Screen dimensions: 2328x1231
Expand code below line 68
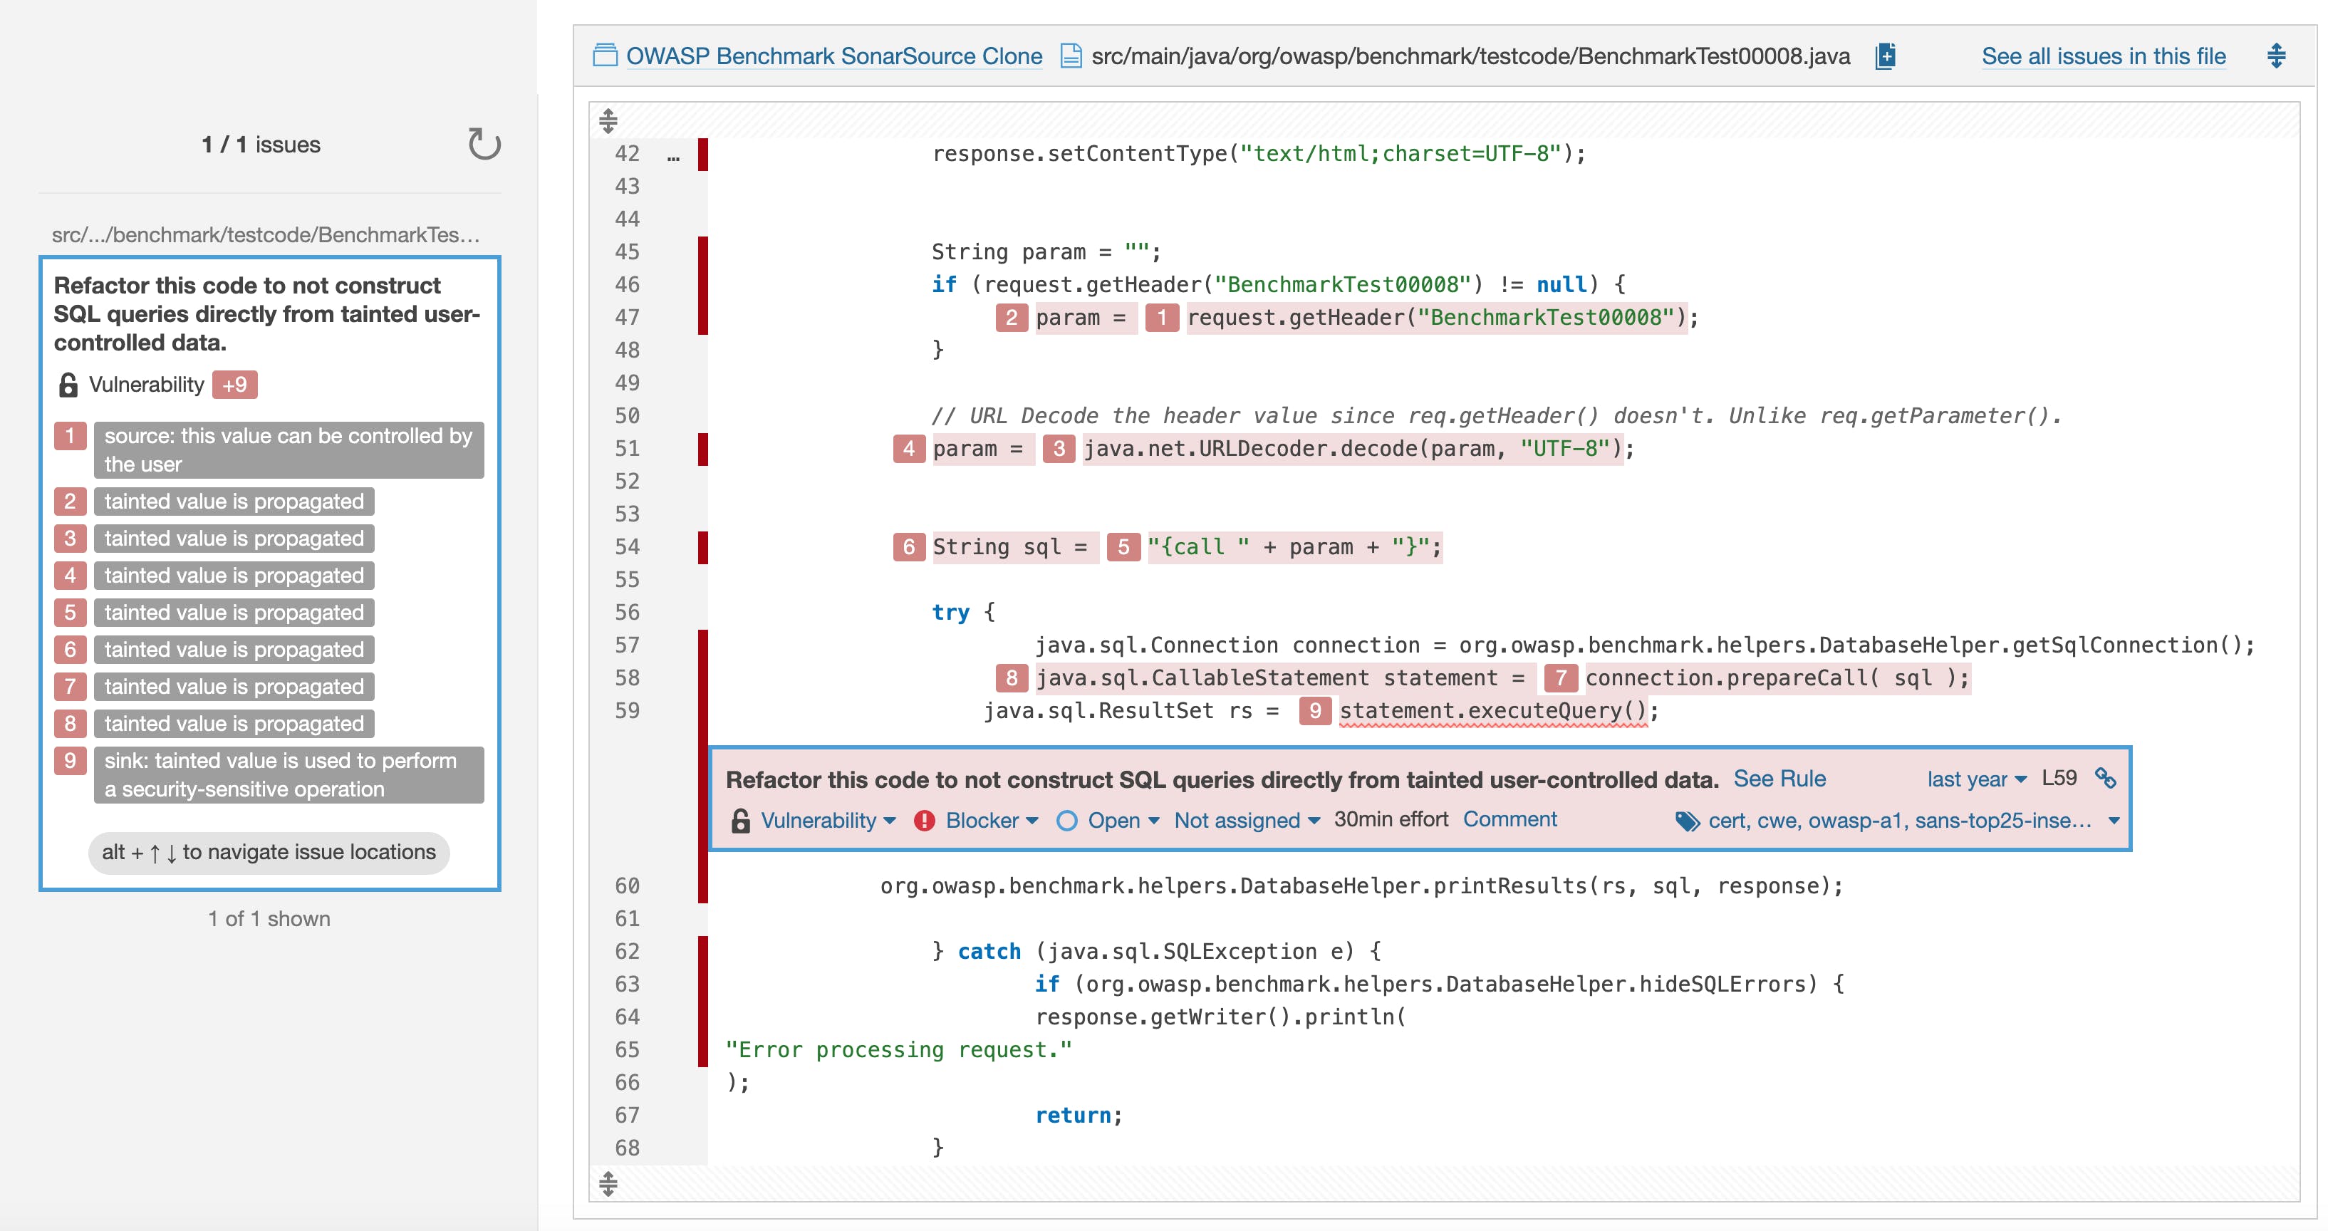coord(608,1183)
